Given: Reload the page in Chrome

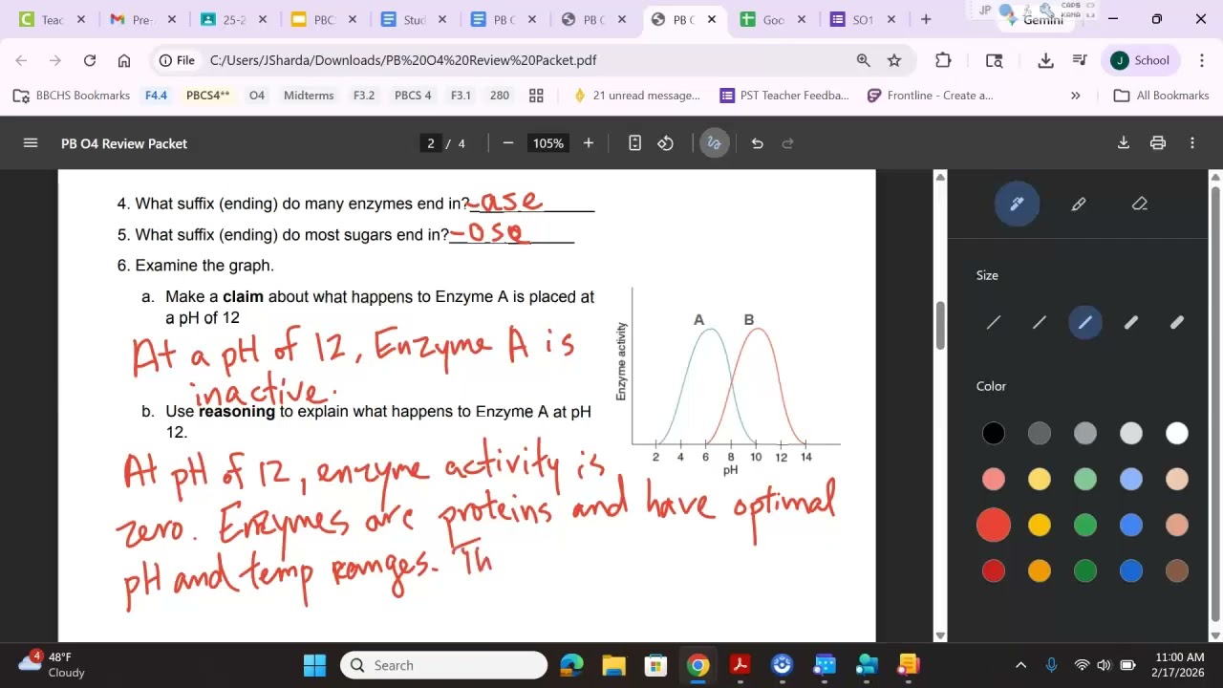Looking at the screenshot, I should (90, 60).
